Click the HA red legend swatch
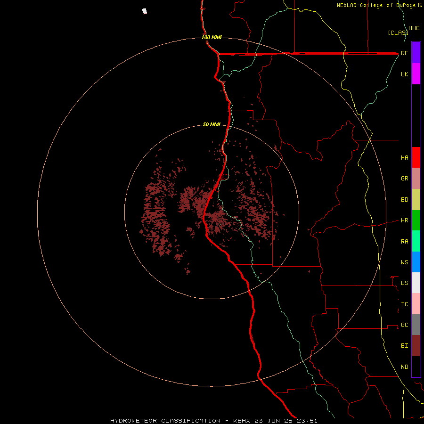 [x=416, y=157]
